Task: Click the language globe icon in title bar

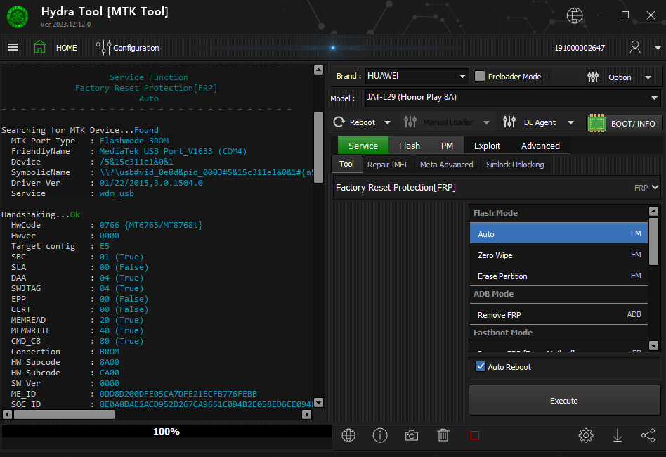Action: (574, 15)
